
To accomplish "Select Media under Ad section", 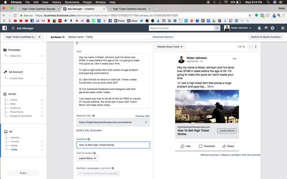I will point(14,145).
